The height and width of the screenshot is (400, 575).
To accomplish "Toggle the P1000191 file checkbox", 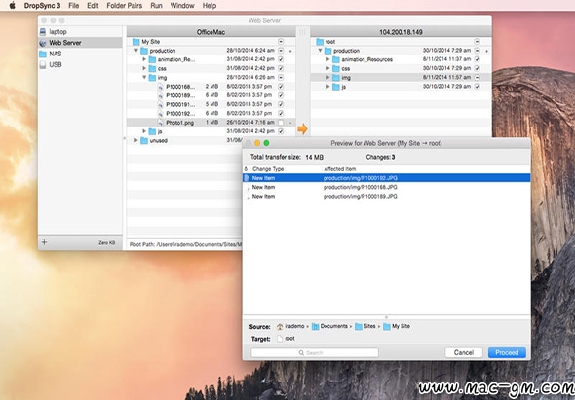I will coord(281,104).
